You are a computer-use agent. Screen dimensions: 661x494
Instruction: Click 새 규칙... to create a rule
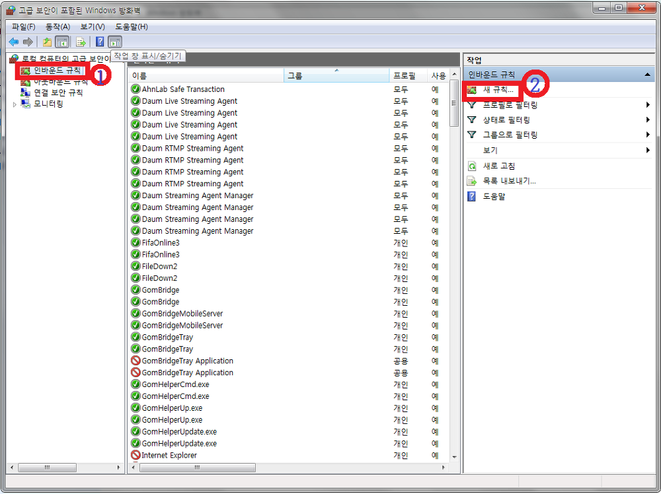tap(498, 90)
